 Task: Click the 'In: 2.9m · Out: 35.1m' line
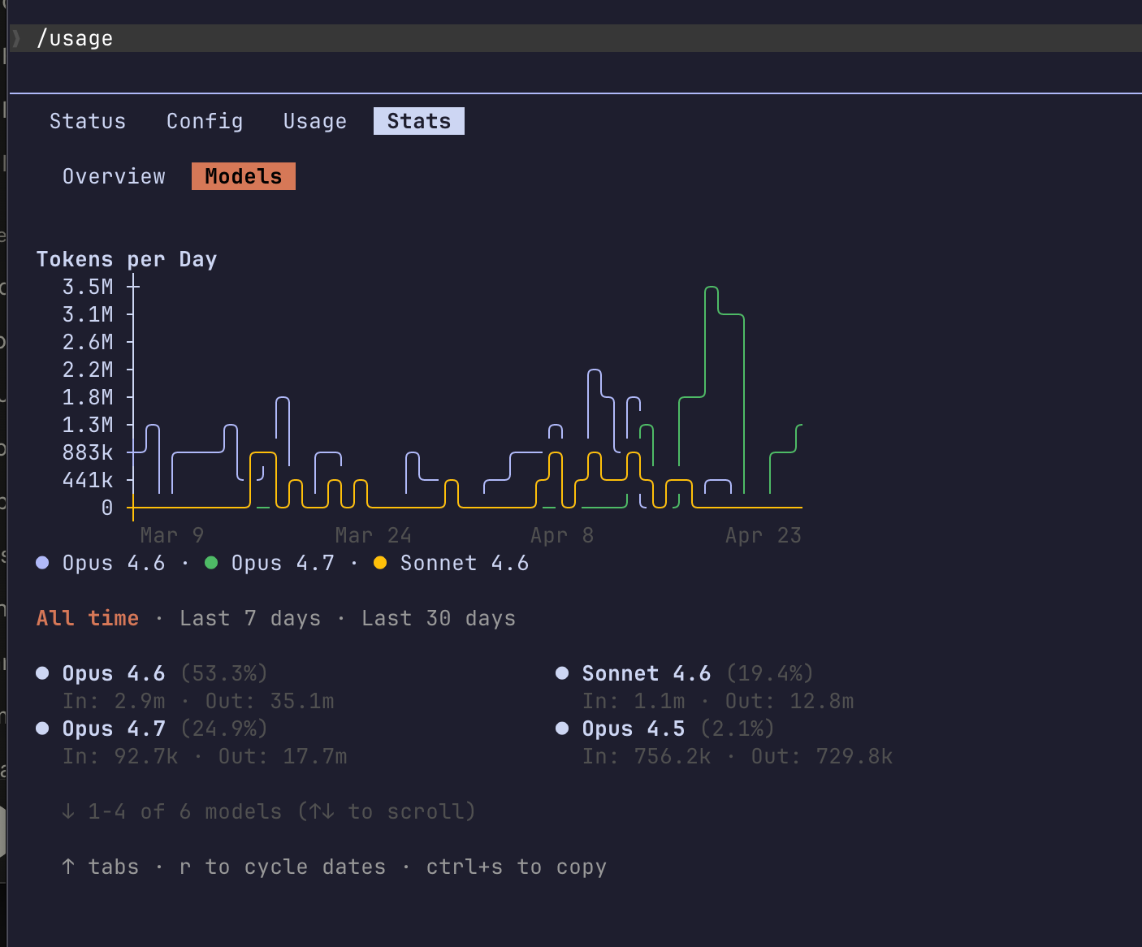pyautogui.click(x=198, y=701)
